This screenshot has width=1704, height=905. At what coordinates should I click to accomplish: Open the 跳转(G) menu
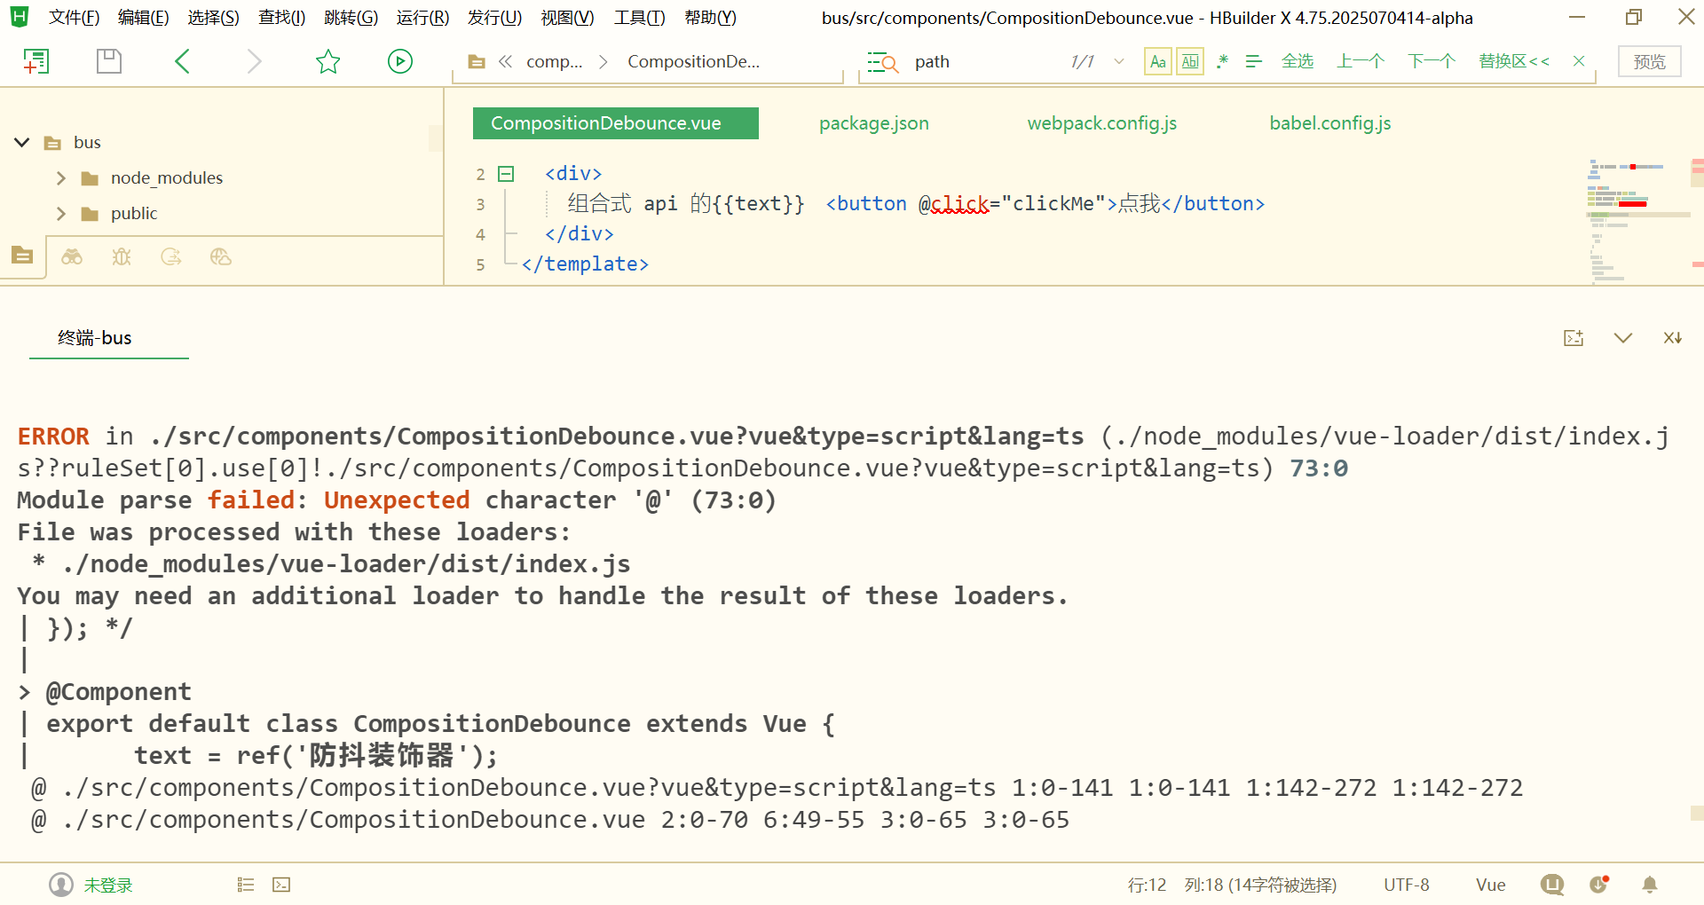click(x=351, y=18)
